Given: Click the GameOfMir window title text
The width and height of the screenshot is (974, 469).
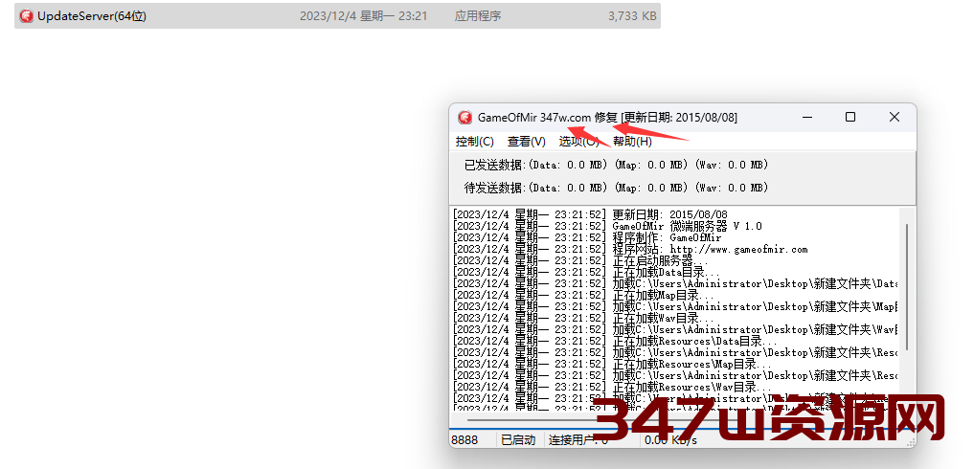Looking at the screenshot, I should pos(607,118).
